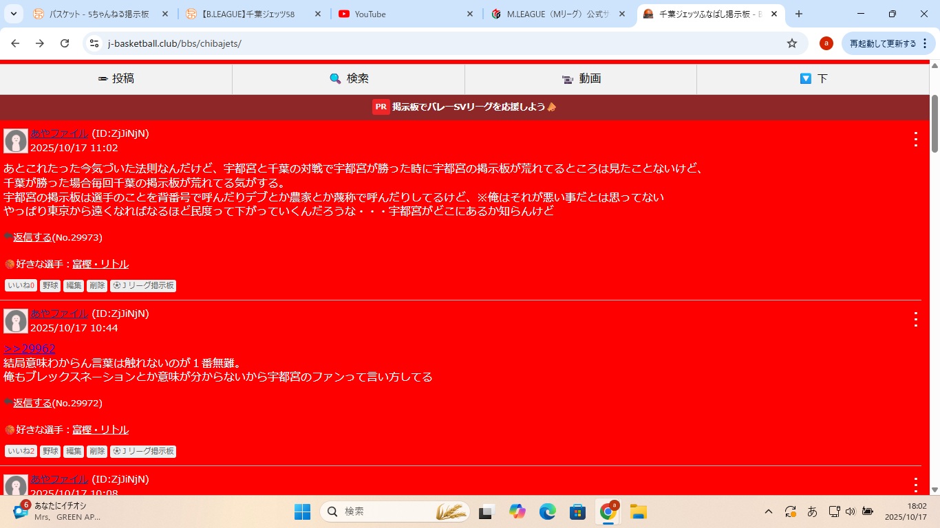Click 返信する link for post No.29973
Viewport: 940px width, 528px height.
point(32,237)
